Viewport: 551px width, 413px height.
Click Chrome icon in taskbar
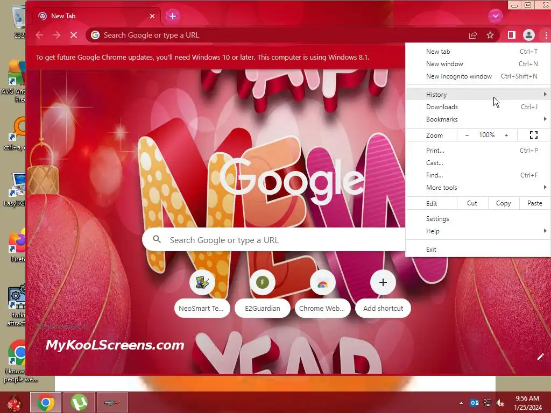tap(46, 402)
